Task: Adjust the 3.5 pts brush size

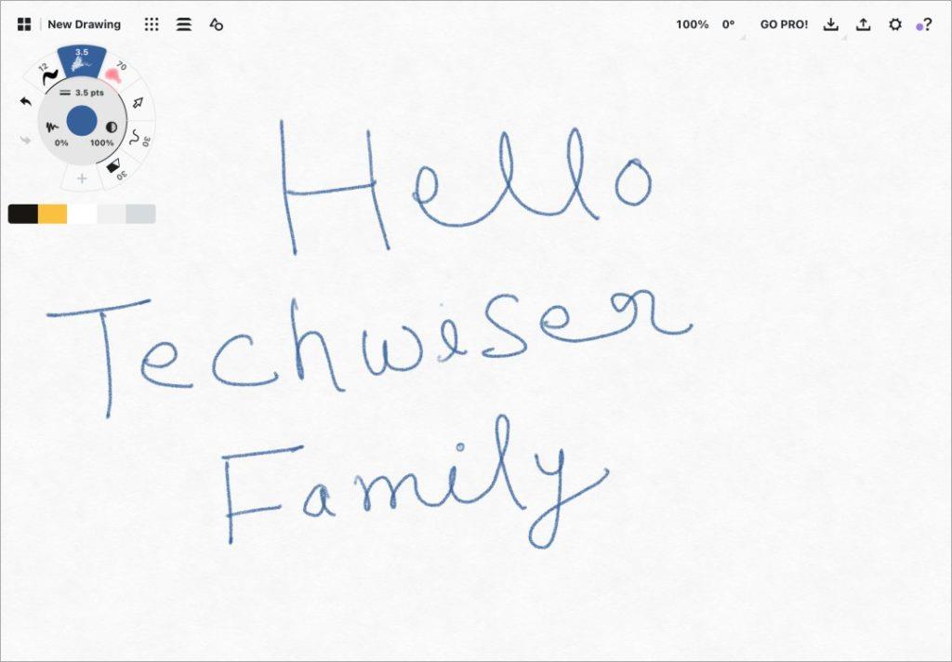Action: (x=83, y=93)
